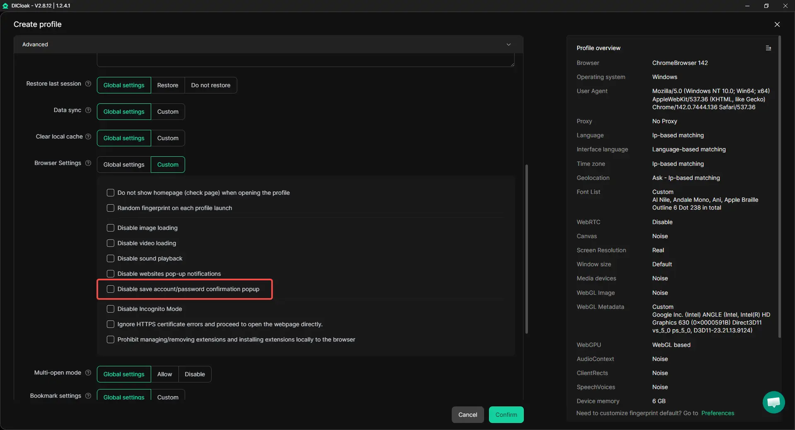Viewport: 795px width, 430px height.
Task: Close the Create profile dialog
Action: click(x=777, y=24)
